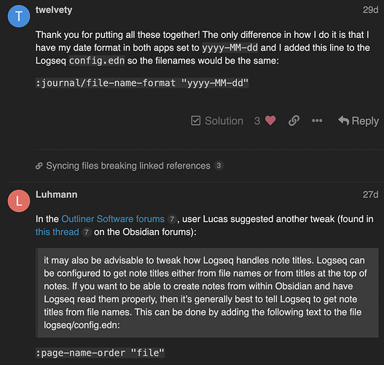Click the 29d post timestamp
The height and width of the screenshot is (365, 384).
click(371, 9)
